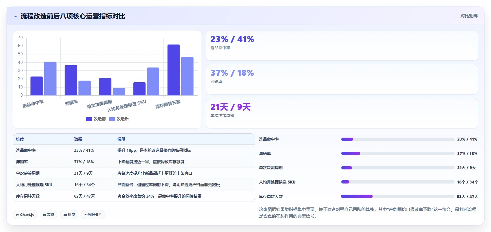
Task: Click the 改造后 bar for 人均月处理候选 SKU
Action: pyautogui.click(x=153, y=82)
